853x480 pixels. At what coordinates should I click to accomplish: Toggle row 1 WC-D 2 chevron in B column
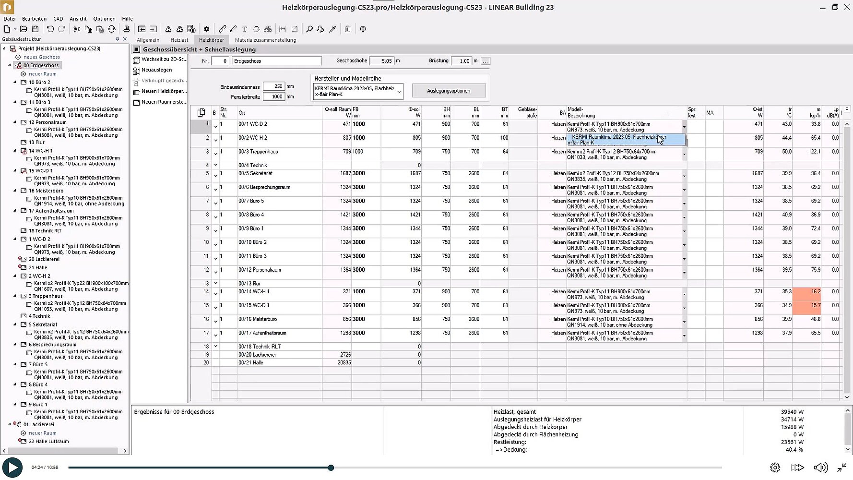216,127
